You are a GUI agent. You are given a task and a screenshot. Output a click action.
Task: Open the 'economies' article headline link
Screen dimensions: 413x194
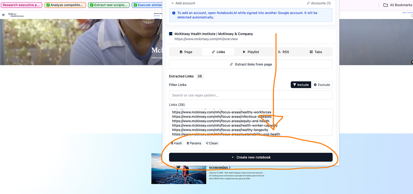(x=220, y=167)
